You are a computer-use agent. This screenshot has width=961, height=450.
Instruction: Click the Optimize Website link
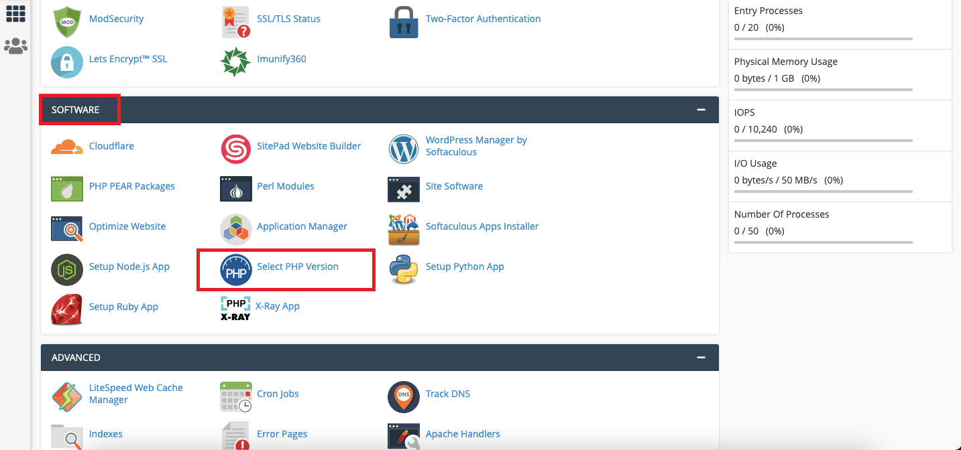coord(127,226)
